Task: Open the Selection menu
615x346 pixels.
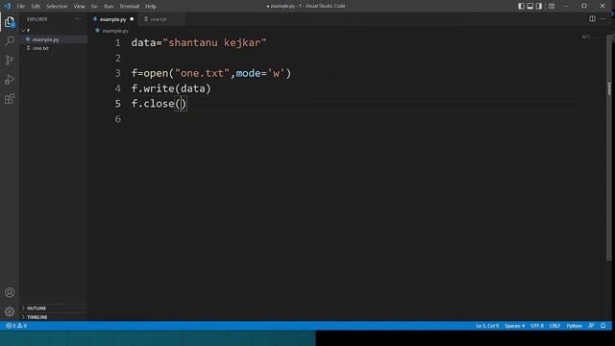Action: click(x=57, y=7)
